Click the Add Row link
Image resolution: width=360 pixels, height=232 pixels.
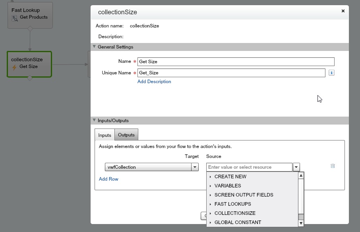(x=108, y=179)
